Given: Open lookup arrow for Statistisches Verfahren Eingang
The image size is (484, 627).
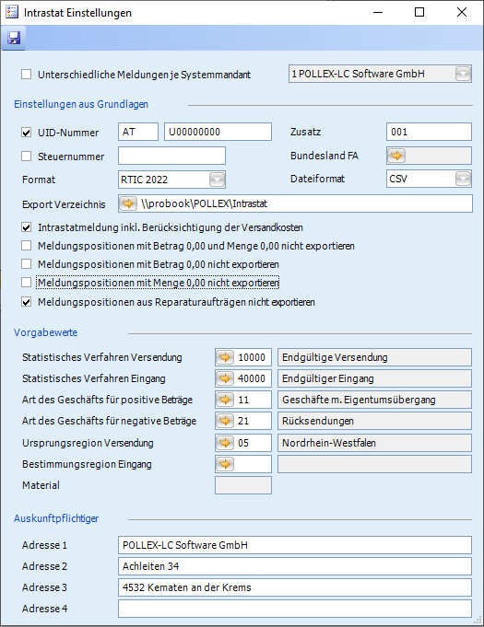Looking at the screenshot, I should pos(225,378).
